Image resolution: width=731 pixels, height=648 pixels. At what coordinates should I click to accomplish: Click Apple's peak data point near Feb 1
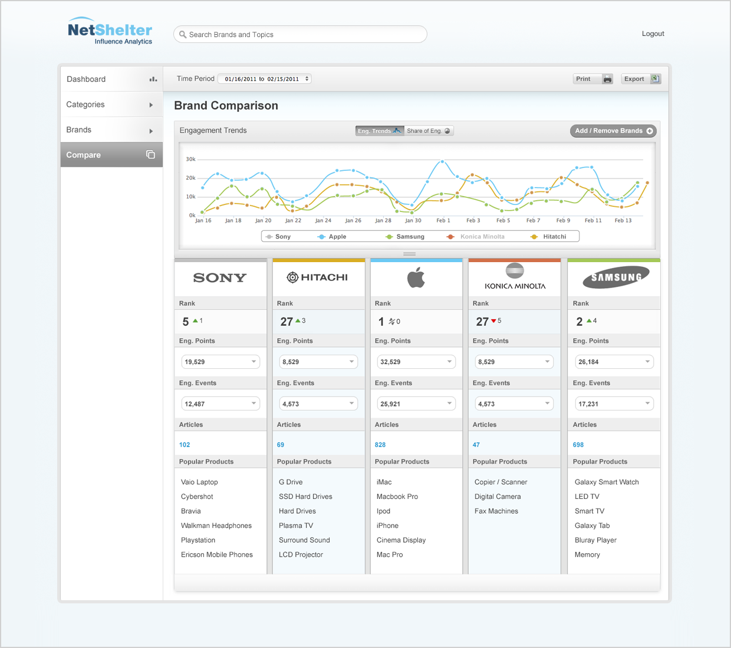pyautogui.click(x=442, y=161)
